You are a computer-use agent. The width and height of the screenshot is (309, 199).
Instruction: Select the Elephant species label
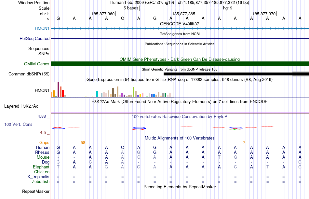[x=41, y=167]
